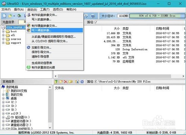Screen dimensions: 186x135
Task: Expand the support folder node
Action: tap(3, 43)
